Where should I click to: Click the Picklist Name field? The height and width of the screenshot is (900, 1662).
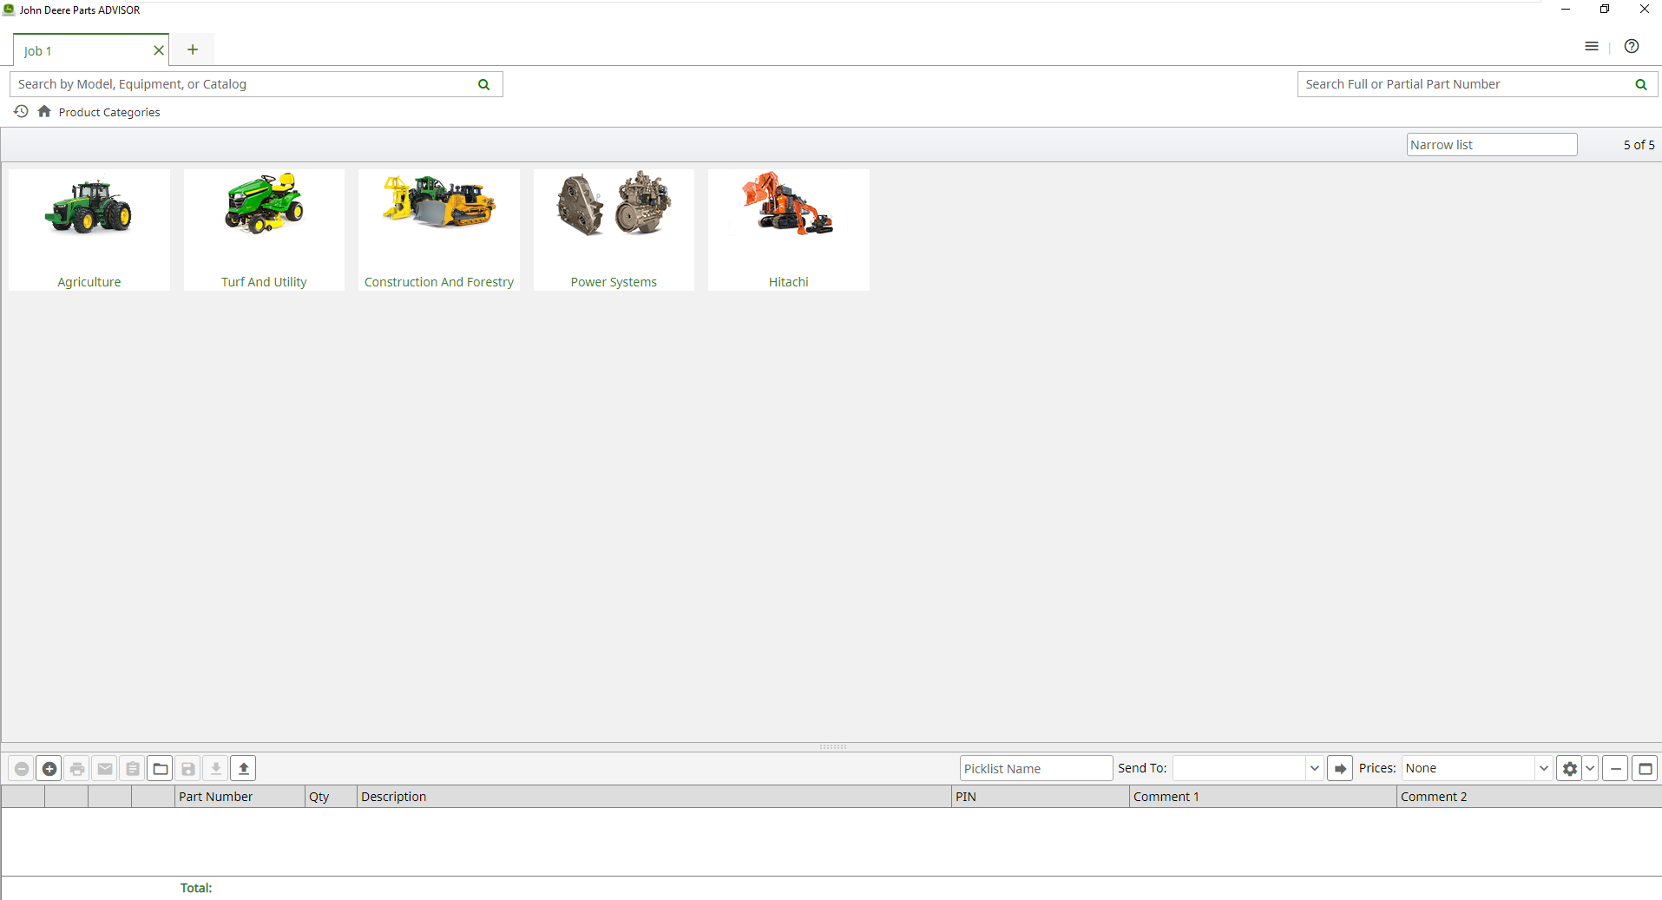tap(1035, 768)
